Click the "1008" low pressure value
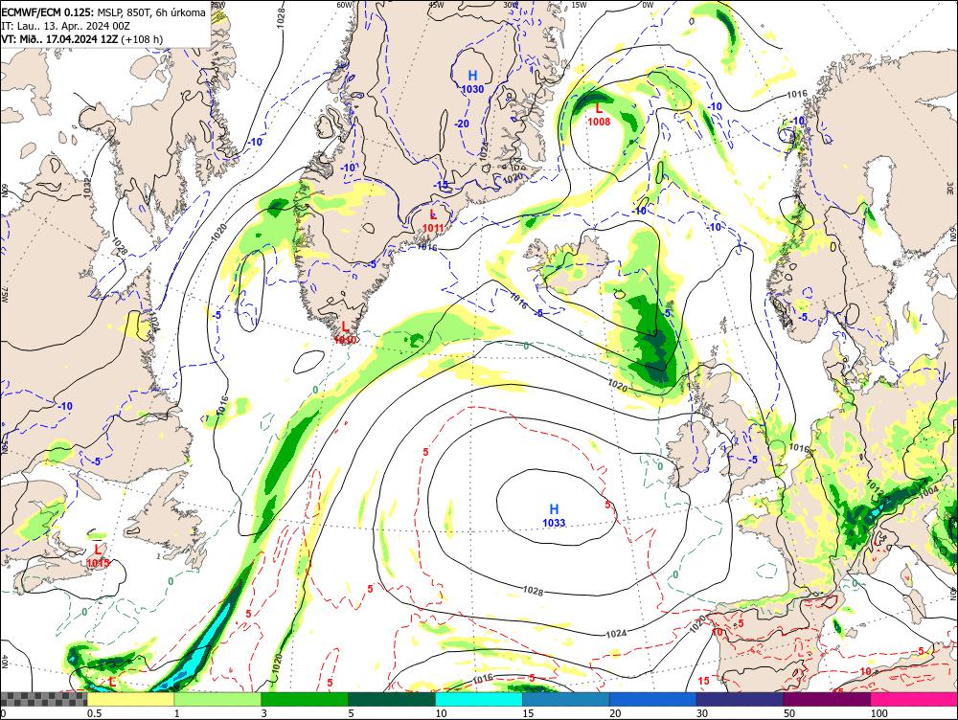 click(599, 122)
